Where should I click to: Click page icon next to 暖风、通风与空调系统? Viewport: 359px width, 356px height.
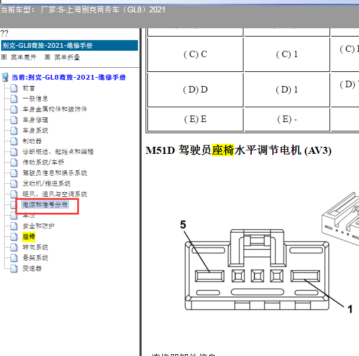[x=14, y=194]
